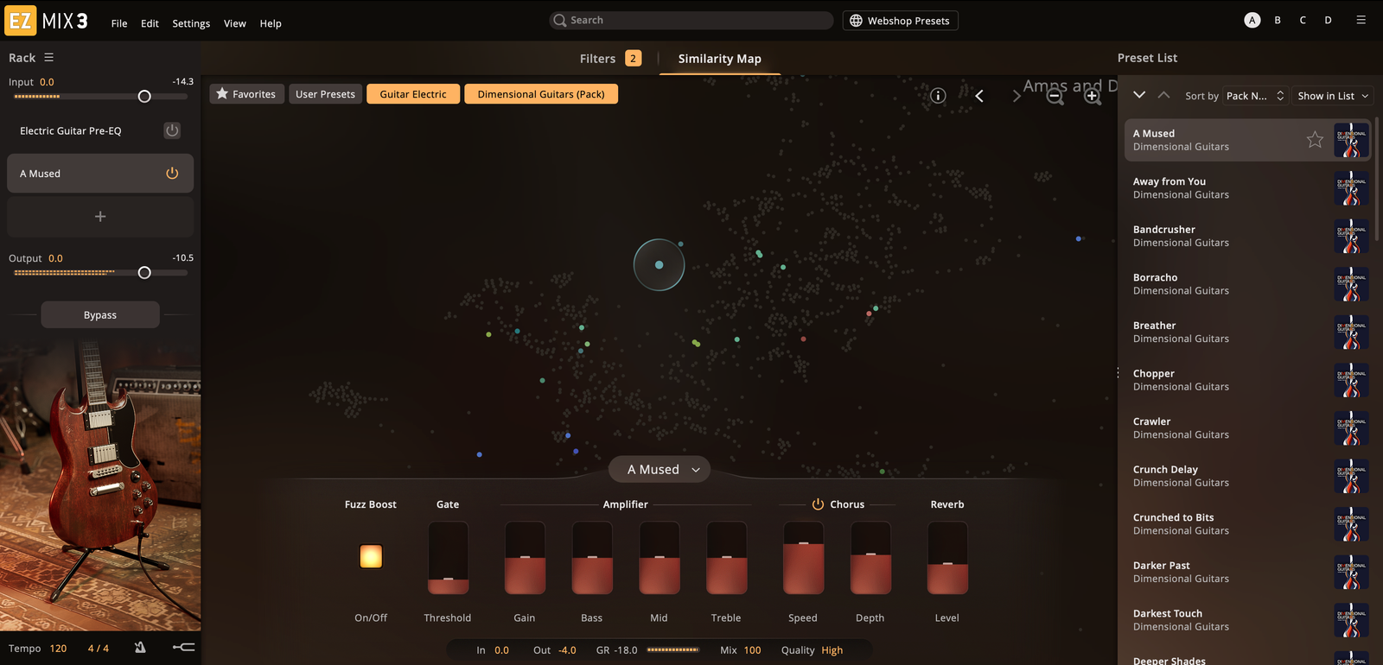Adjust the Reverb Level slider
Screen dimensions: 1383x665
[947, 558]
